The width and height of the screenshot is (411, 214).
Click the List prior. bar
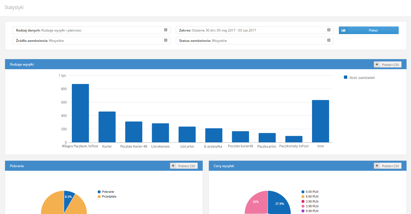click(x=187, y=134)
